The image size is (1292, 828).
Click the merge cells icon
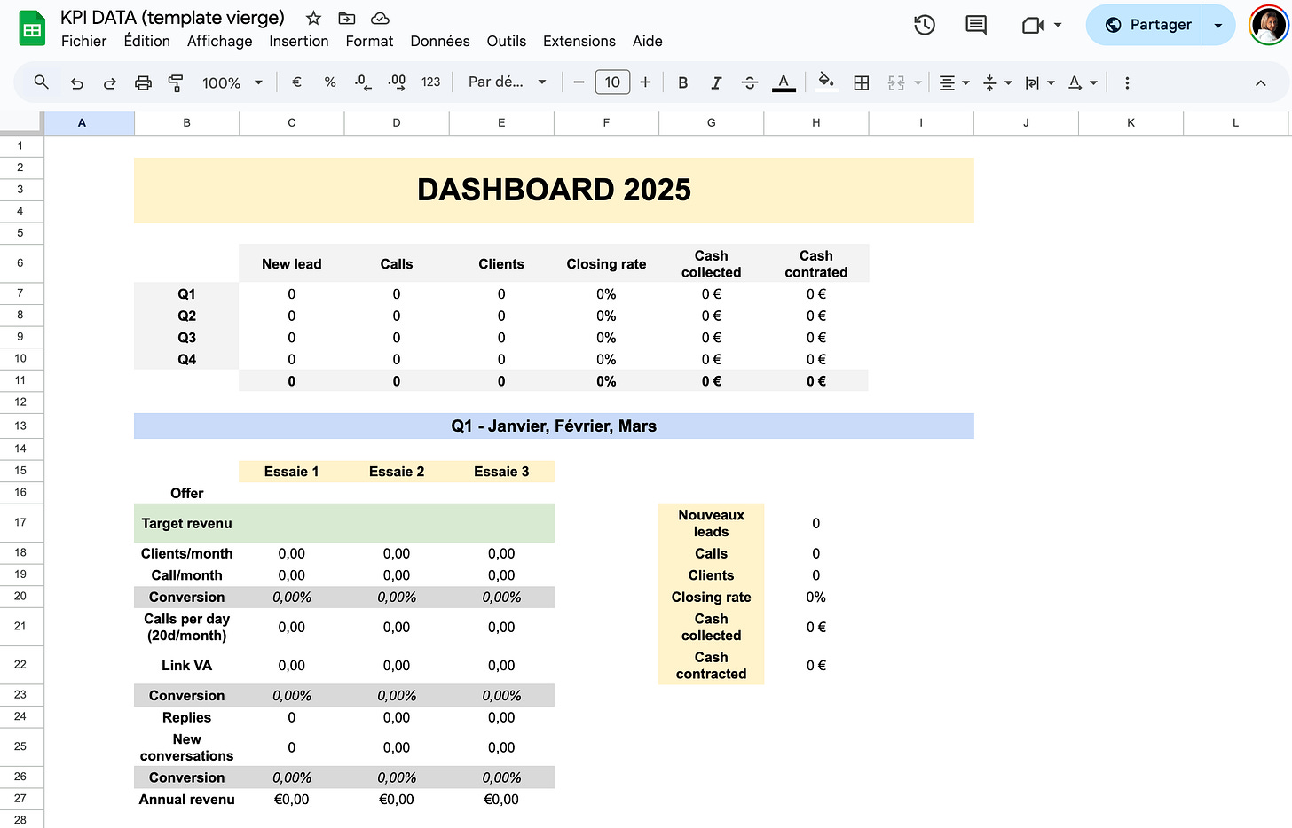pos(896,82)
